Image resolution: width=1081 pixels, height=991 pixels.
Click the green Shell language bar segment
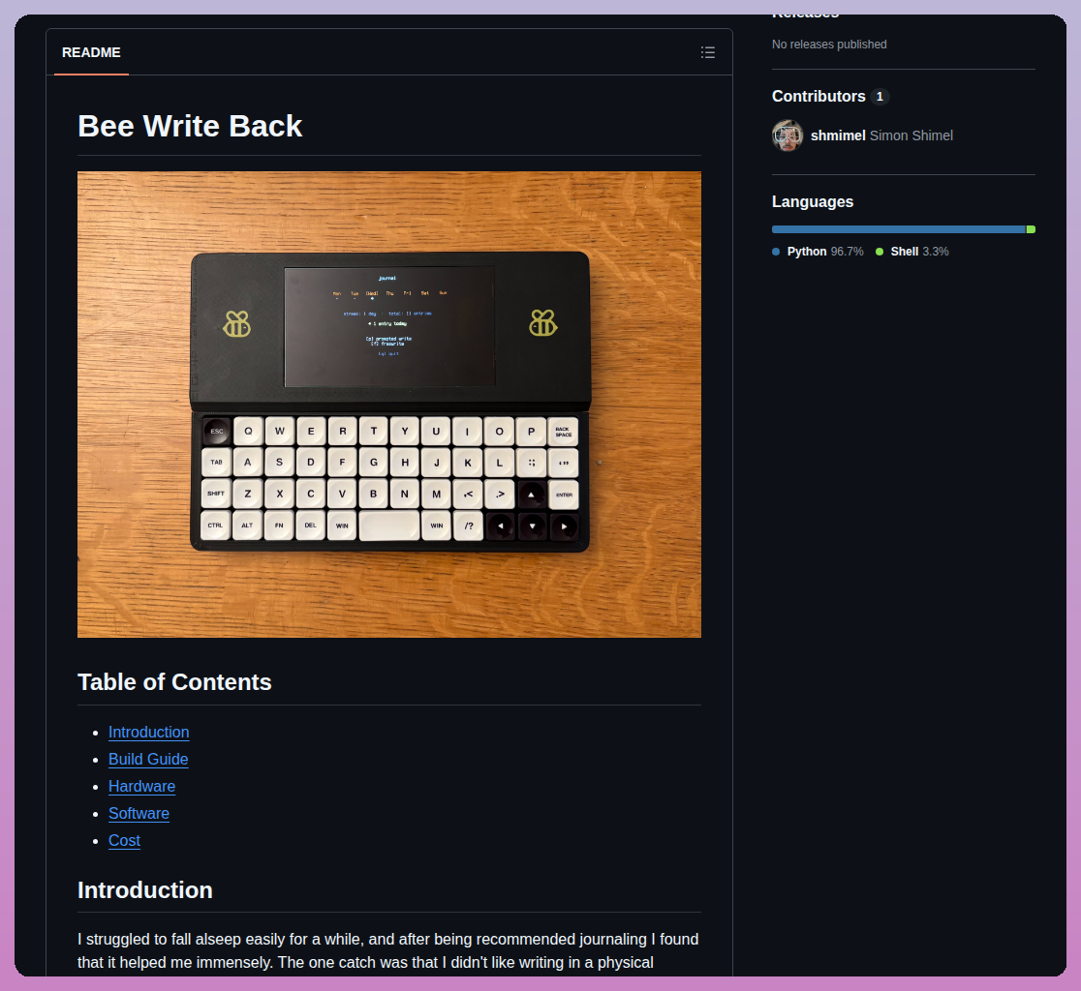pyautogui.click(x=1031, y=229)
